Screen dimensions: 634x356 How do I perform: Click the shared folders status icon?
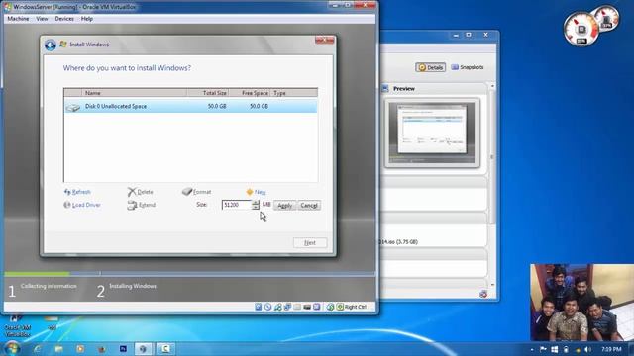click(297, 307)
